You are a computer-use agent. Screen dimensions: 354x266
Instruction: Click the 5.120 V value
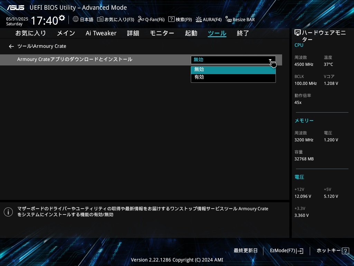(331, 196)
